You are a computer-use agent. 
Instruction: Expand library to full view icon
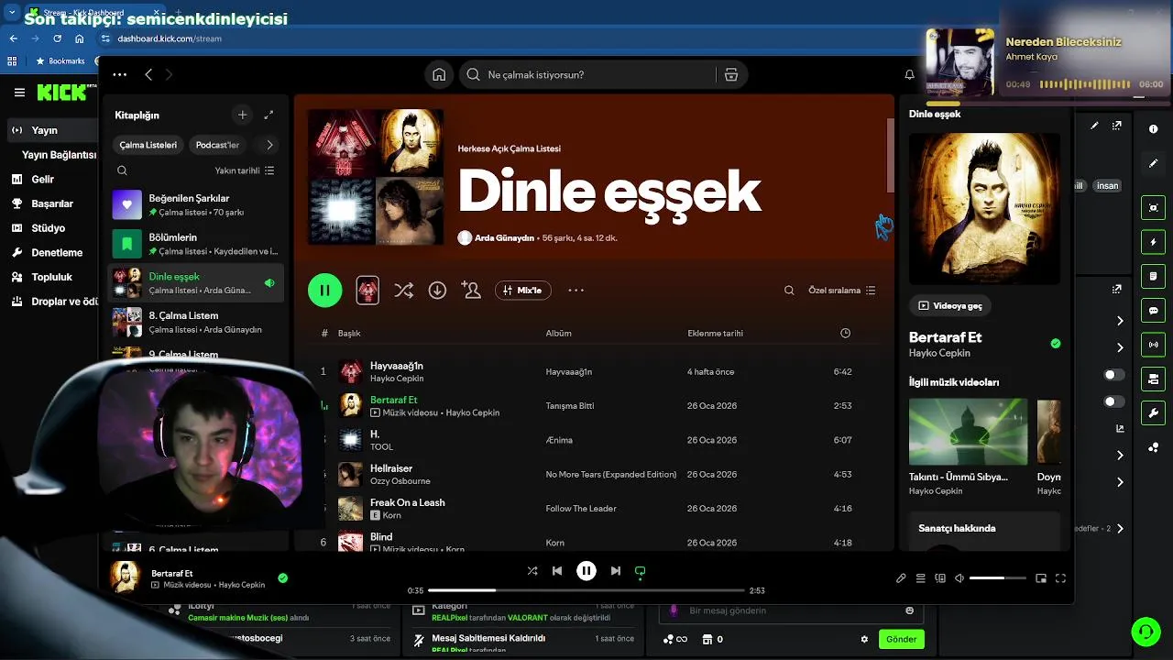(269, 115)
